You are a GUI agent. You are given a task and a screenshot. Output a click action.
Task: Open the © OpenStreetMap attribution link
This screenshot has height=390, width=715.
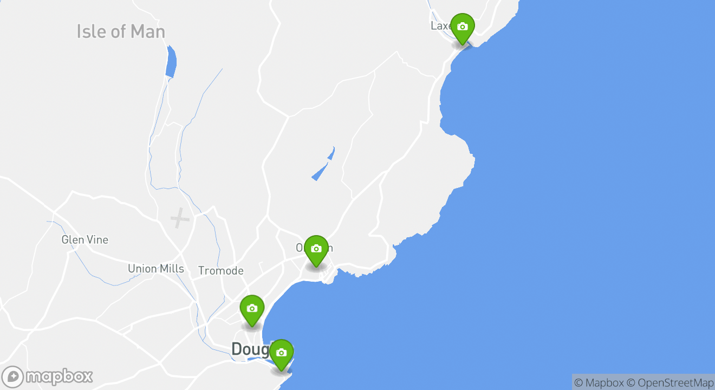point(670,382)
